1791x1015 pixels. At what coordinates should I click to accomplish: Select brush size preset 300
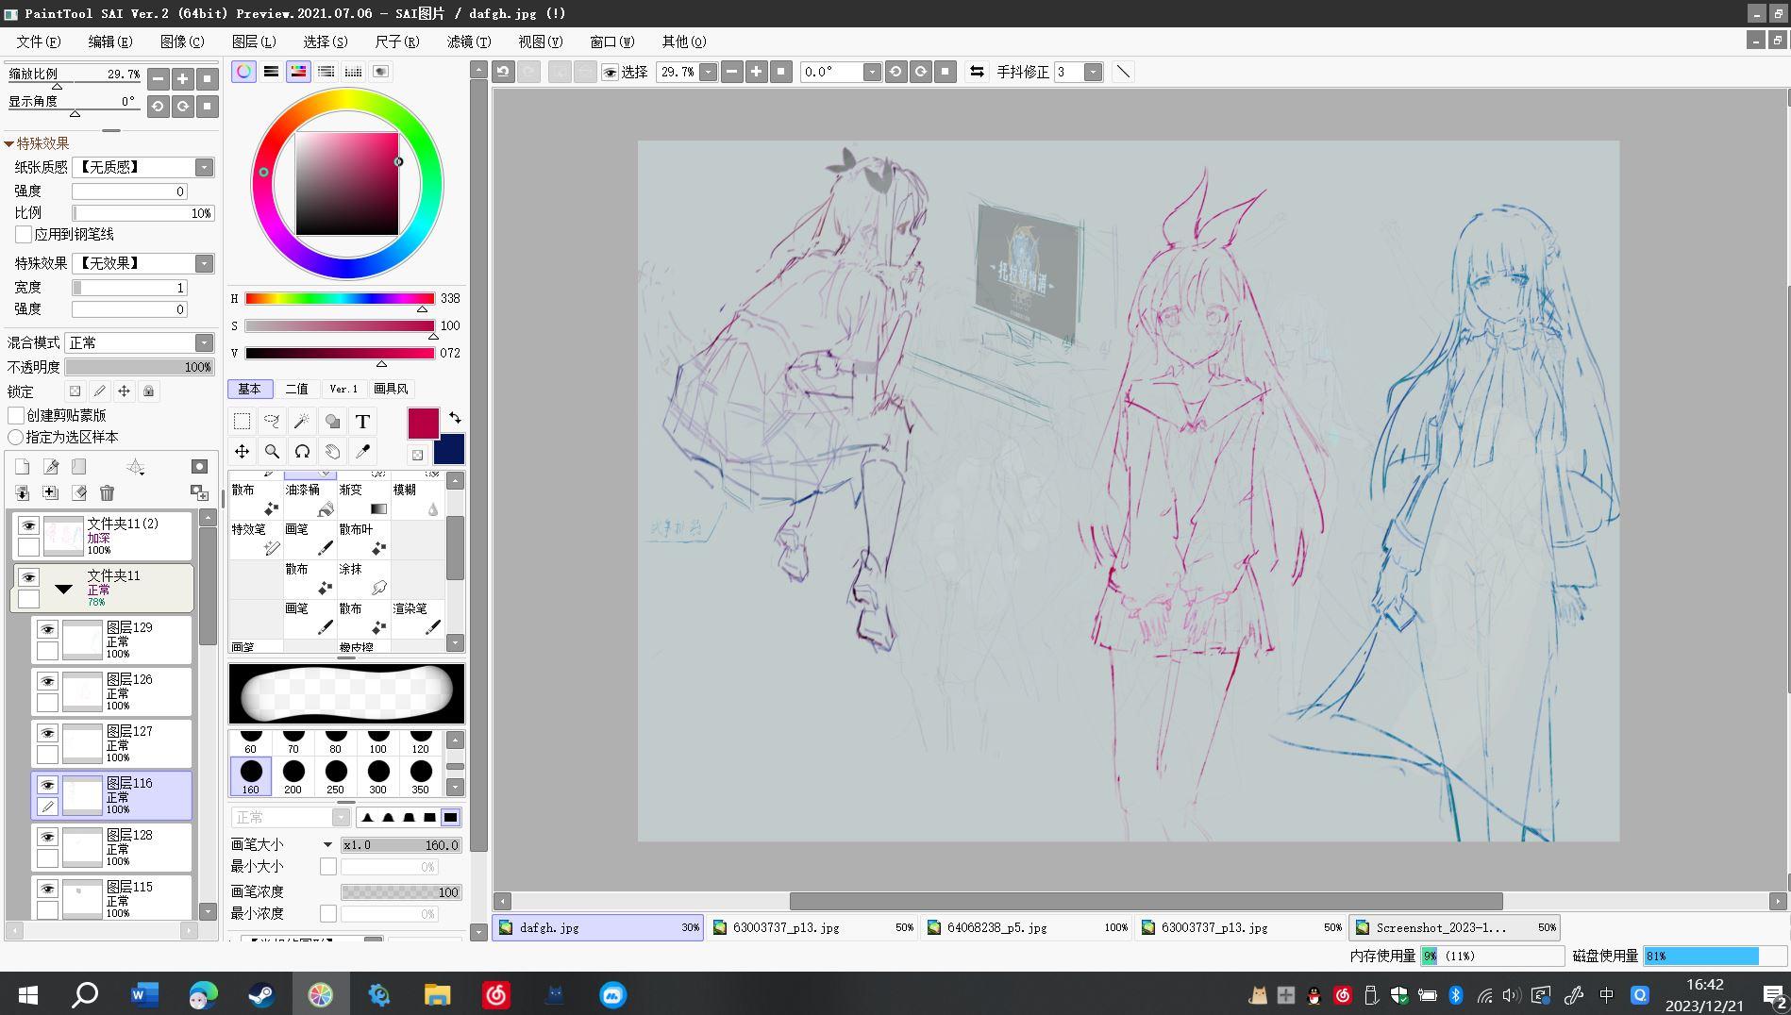tap(378, 776)
